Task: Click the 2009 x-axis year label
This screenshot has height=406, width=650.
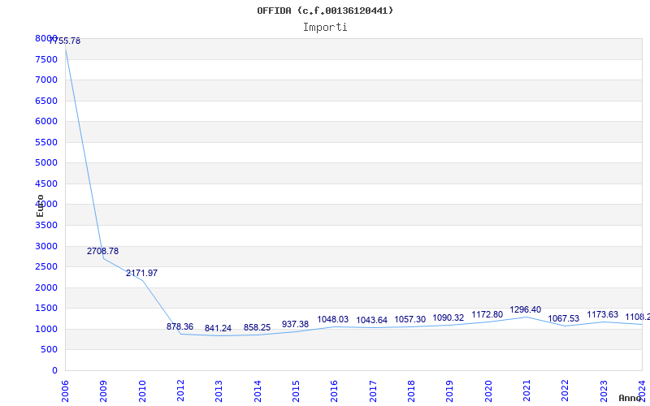Action: 104,391
